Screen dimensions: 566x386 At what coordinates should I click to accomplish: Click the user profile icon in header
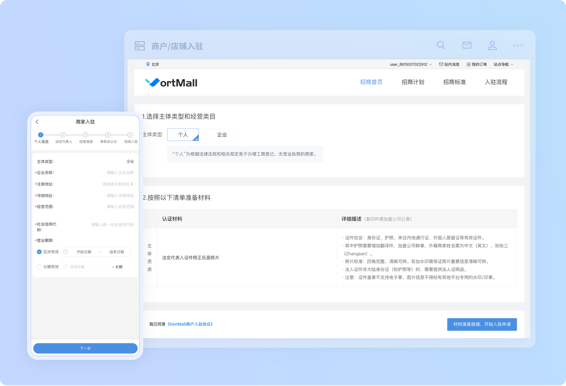tap(492, 45)
